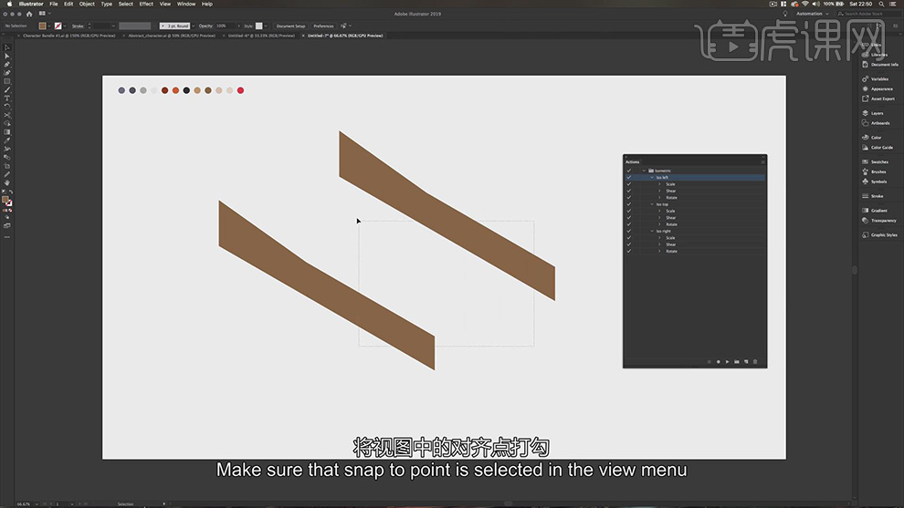Expand the Shear step under Iso left
This screenshot has height=508, width=904.
point(660,191)
